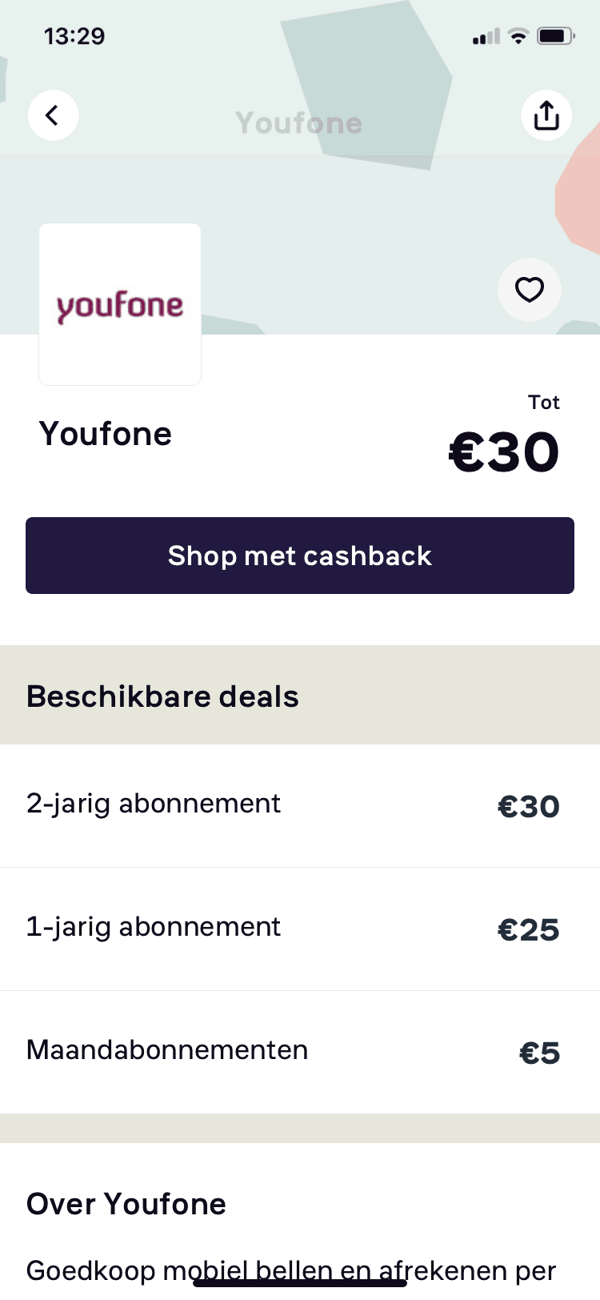Tap the heart to favorite Youfone
Viewport: 600px width, 1300px height.
pos(530,290)
